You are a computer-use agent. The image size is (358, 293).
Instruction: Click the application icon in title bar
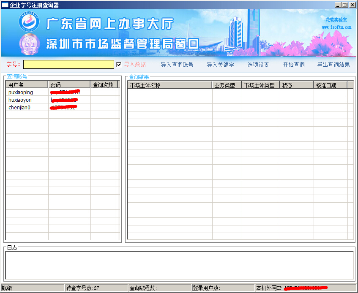[x=5, y=5]
